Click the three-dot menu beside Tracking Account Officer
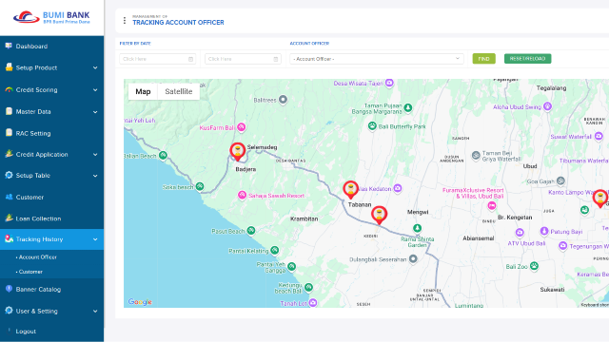Viewport: 609px width, 342px height. coord(125,21)
